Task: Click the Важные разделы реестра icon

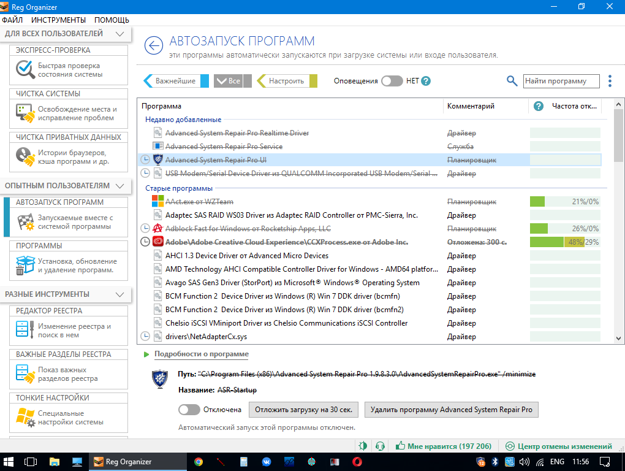Action: pos(26,373)
